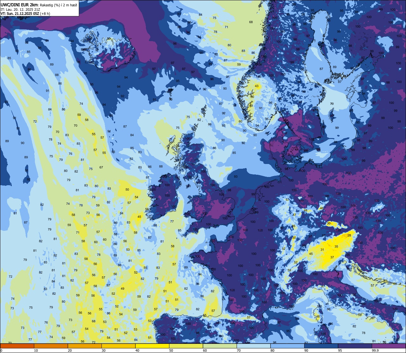Click the legend tick label "70"
Image resolution: width=406 pixels, height=353 pixels.
click(x=239, y=350)
